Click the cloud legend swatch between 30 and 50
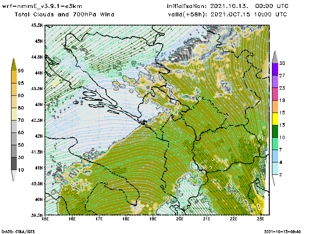Image resolution: width=309 pixels, height=234 pixels. coord(14,151)
